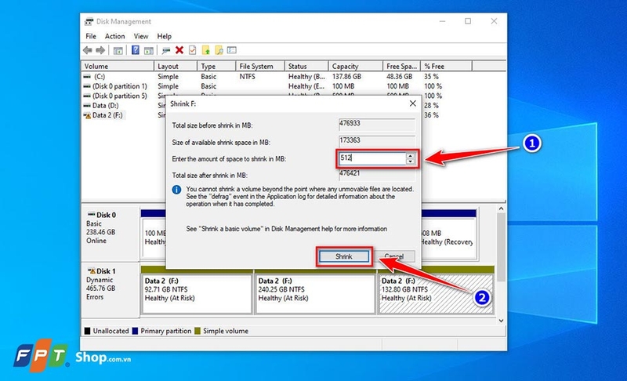Click the Shrink button
The height and width of the screenshot is (381, 627).
click(x=344, y=256)
